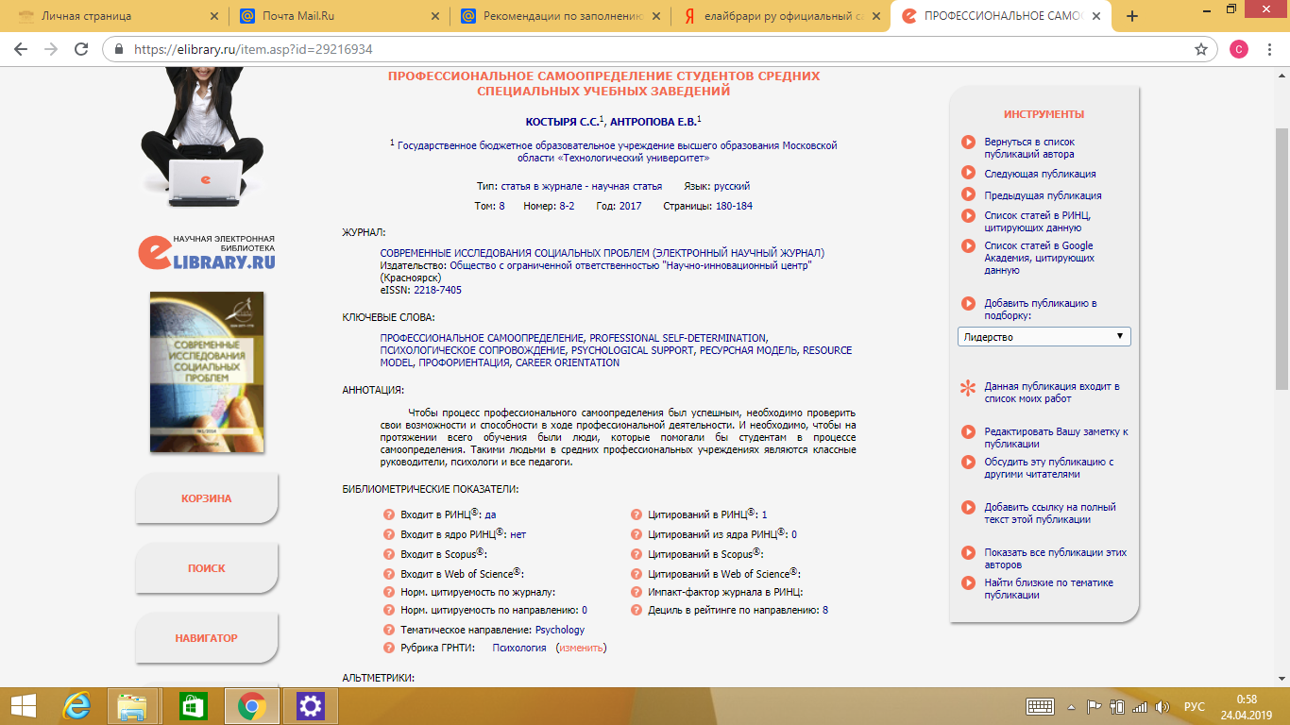Image resolution: width=1290 pixels, height=725 pixels.
Task: Click the red asterisk 'my works' icon
Action: (968, 387)
